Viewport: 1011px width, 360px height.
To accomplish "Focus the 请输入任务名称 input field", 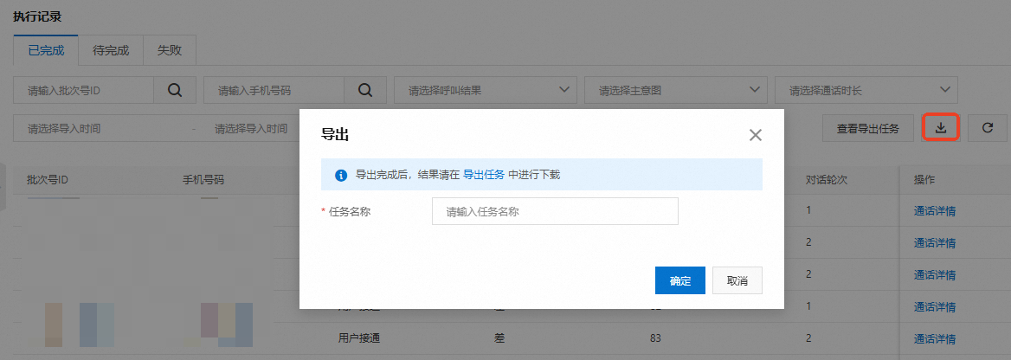I will pos(555,211).
